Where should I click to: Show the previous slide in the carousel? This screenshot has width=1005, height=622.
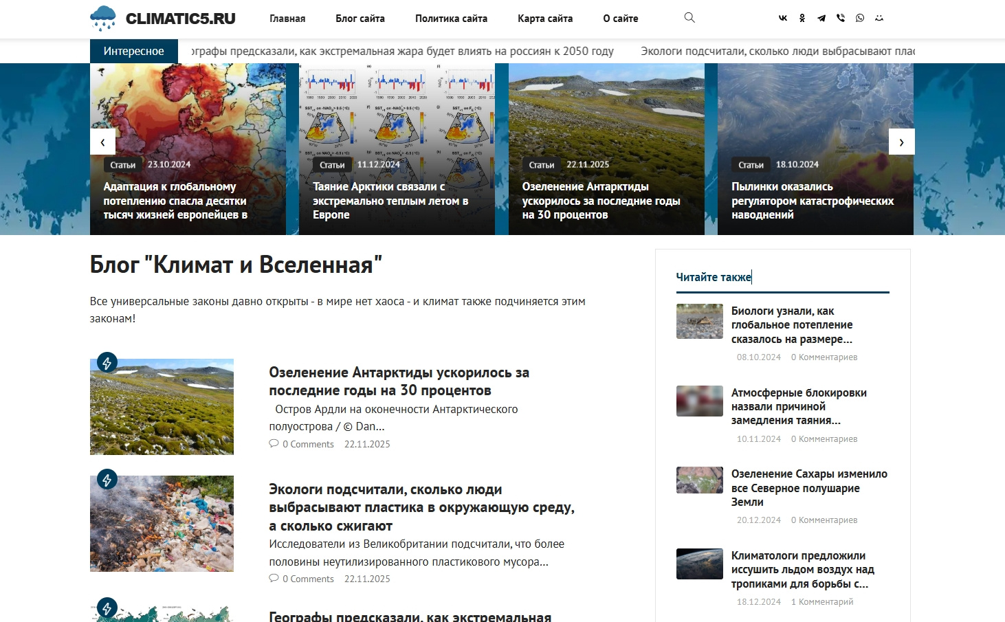pos(102,142)
